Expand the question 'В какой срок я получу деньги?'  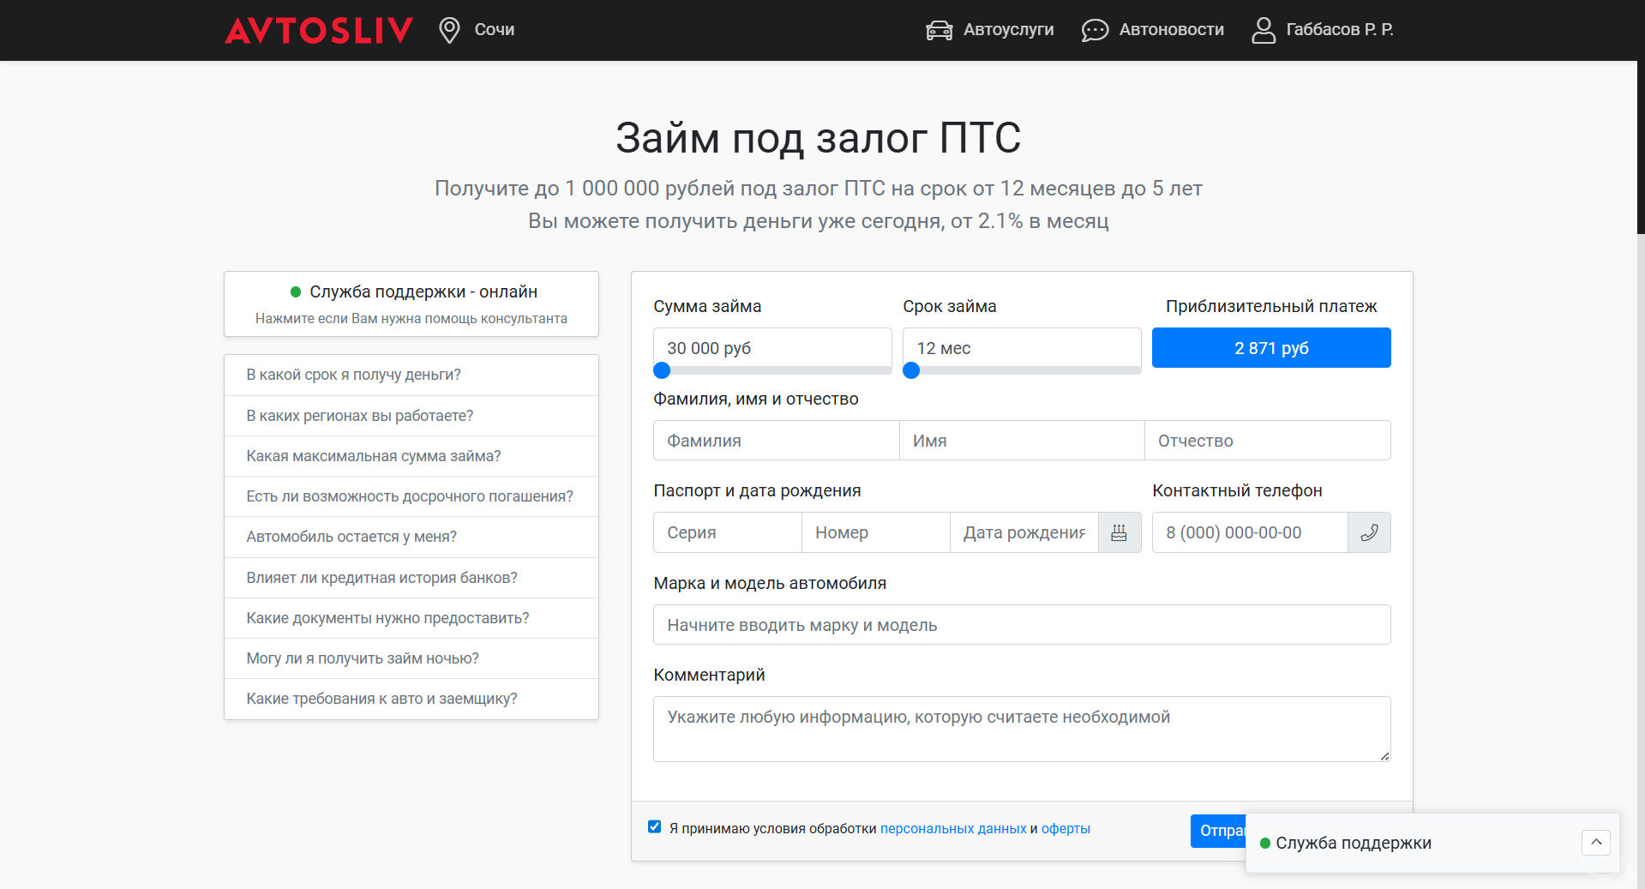(x=411, y=375)
